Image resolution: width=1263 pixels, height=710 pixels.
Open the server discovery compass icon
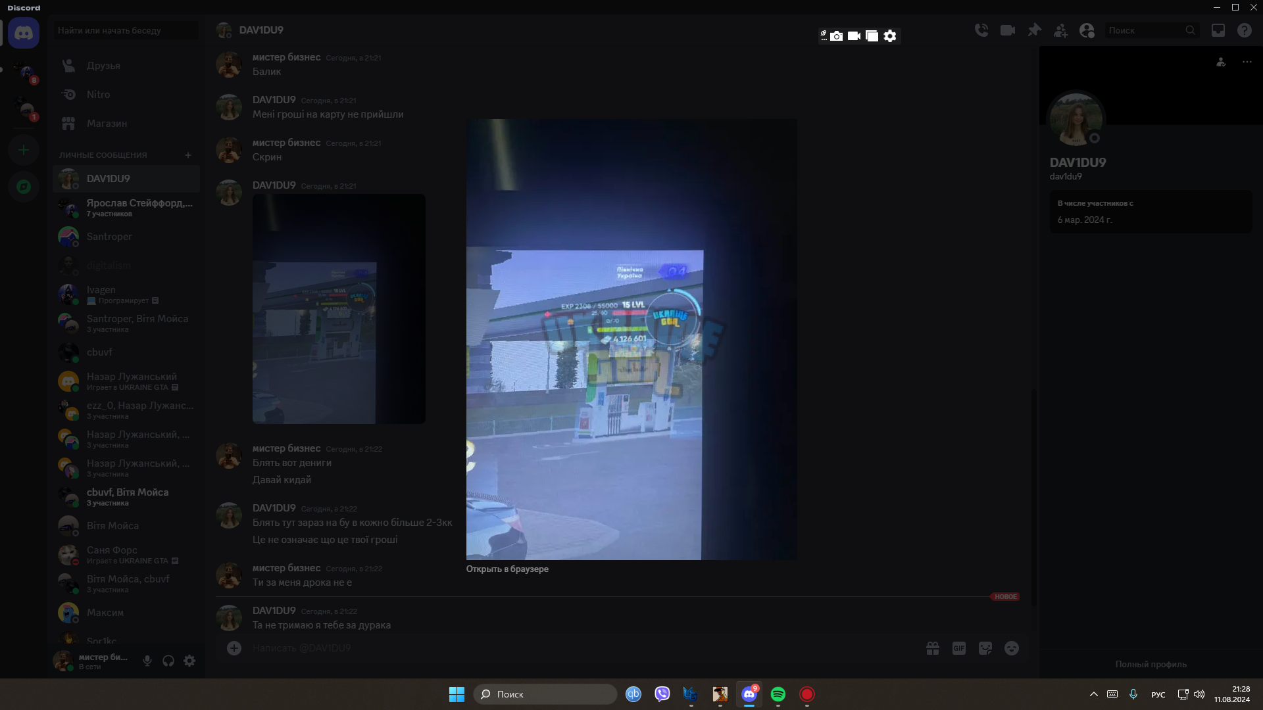(24, 187)
